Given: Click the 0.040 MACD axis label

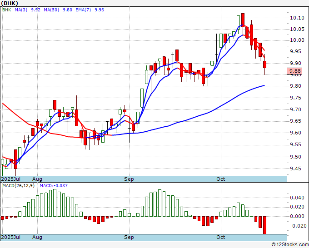Looking at the screenshot, I should point(297,198).
